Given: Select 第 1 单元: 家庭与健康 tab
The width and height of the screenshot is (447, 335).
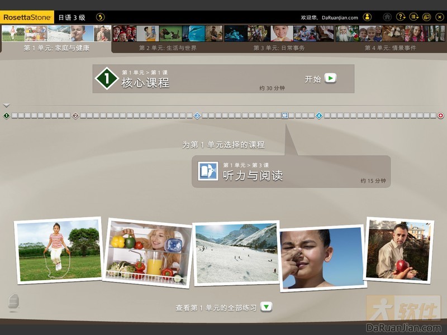Looking at the screenshot, I should [56, 48].
